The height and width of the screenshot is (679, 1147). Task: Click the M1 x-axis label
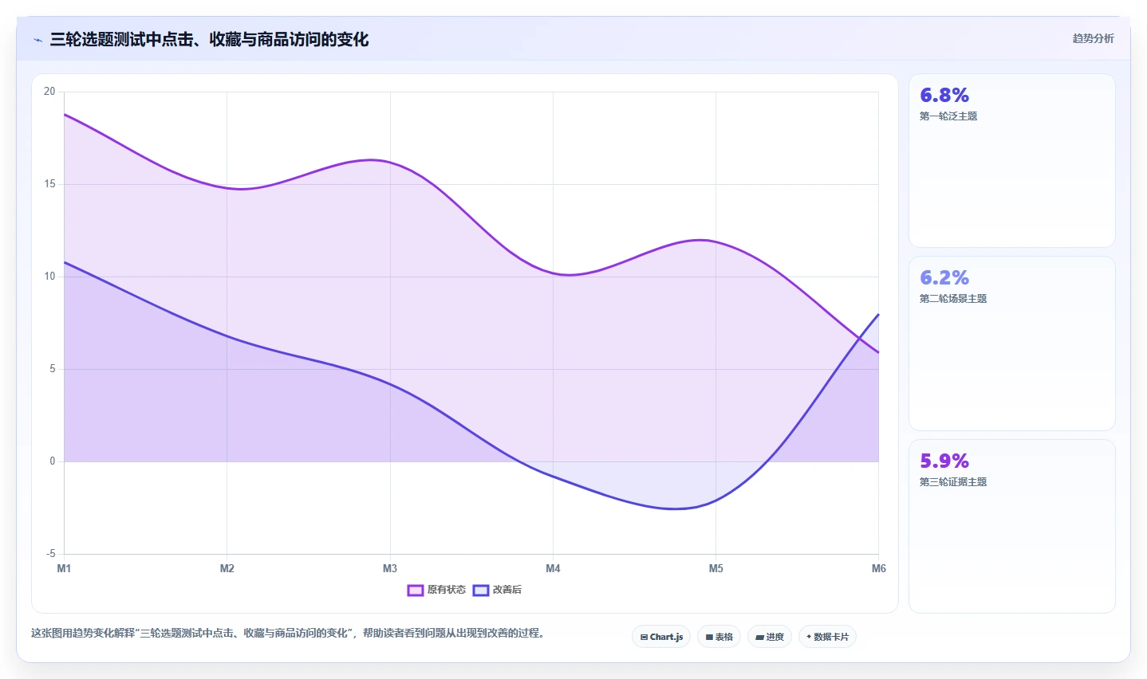click(64, 568)
